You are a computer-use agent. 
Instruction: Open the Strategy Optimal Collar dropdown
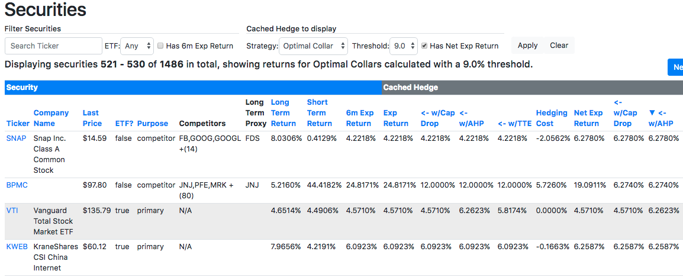[x=313, y=46]
